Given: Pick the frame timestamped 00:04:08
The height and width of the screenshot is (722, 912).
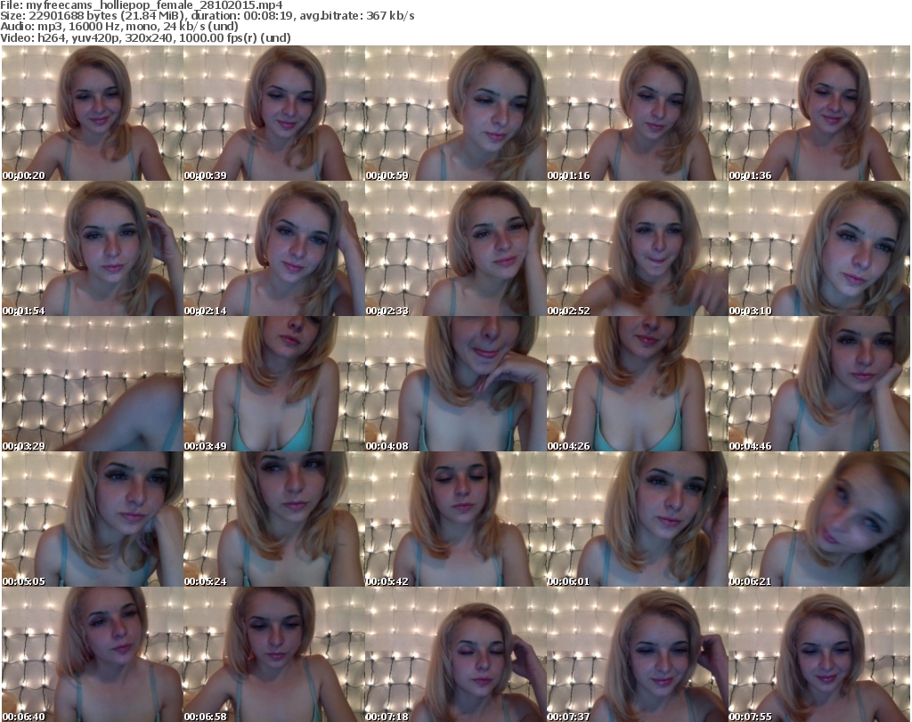Looking at the screenshot, I should (x=456, y=384).
